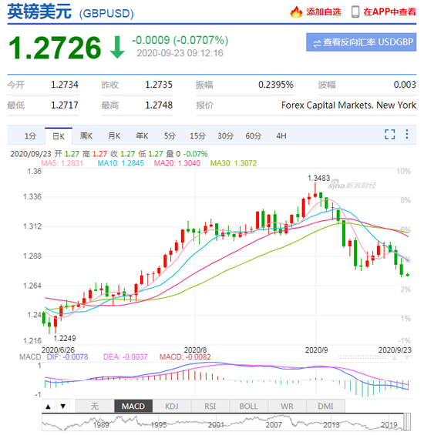Open the three-dot chart options menu

point(407,134)
